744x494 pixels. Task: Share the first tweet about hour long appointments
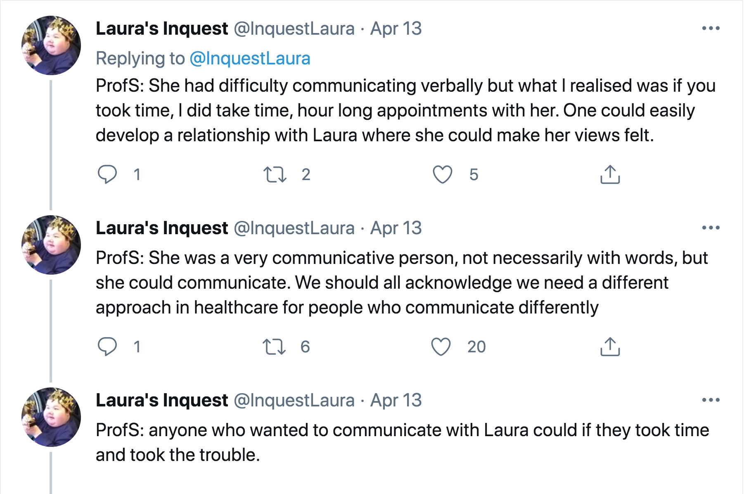(610, 174)
